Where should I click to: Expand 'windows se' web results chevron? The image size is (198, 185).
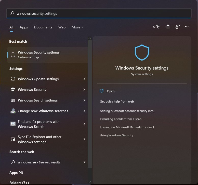(84, 162)
